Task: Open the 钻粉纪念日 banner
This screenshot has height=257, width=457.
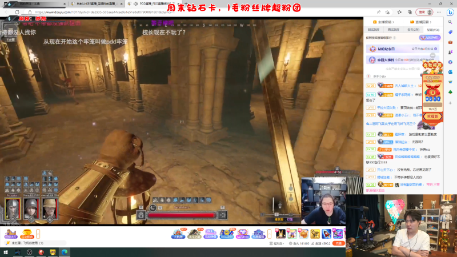Action: [x=403, y=49]
